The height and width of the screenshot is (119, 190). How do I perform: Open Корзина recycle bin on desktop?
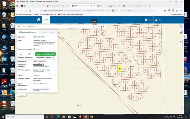[x=4, y=16]
